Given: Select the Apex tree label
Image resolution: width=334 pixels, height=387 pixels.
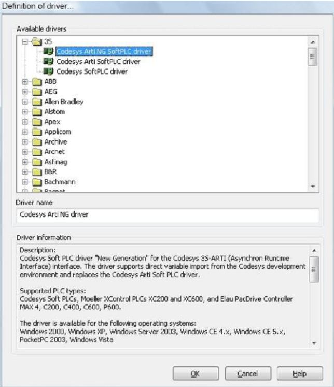Looking at the screenshot, I should [52, 122].
